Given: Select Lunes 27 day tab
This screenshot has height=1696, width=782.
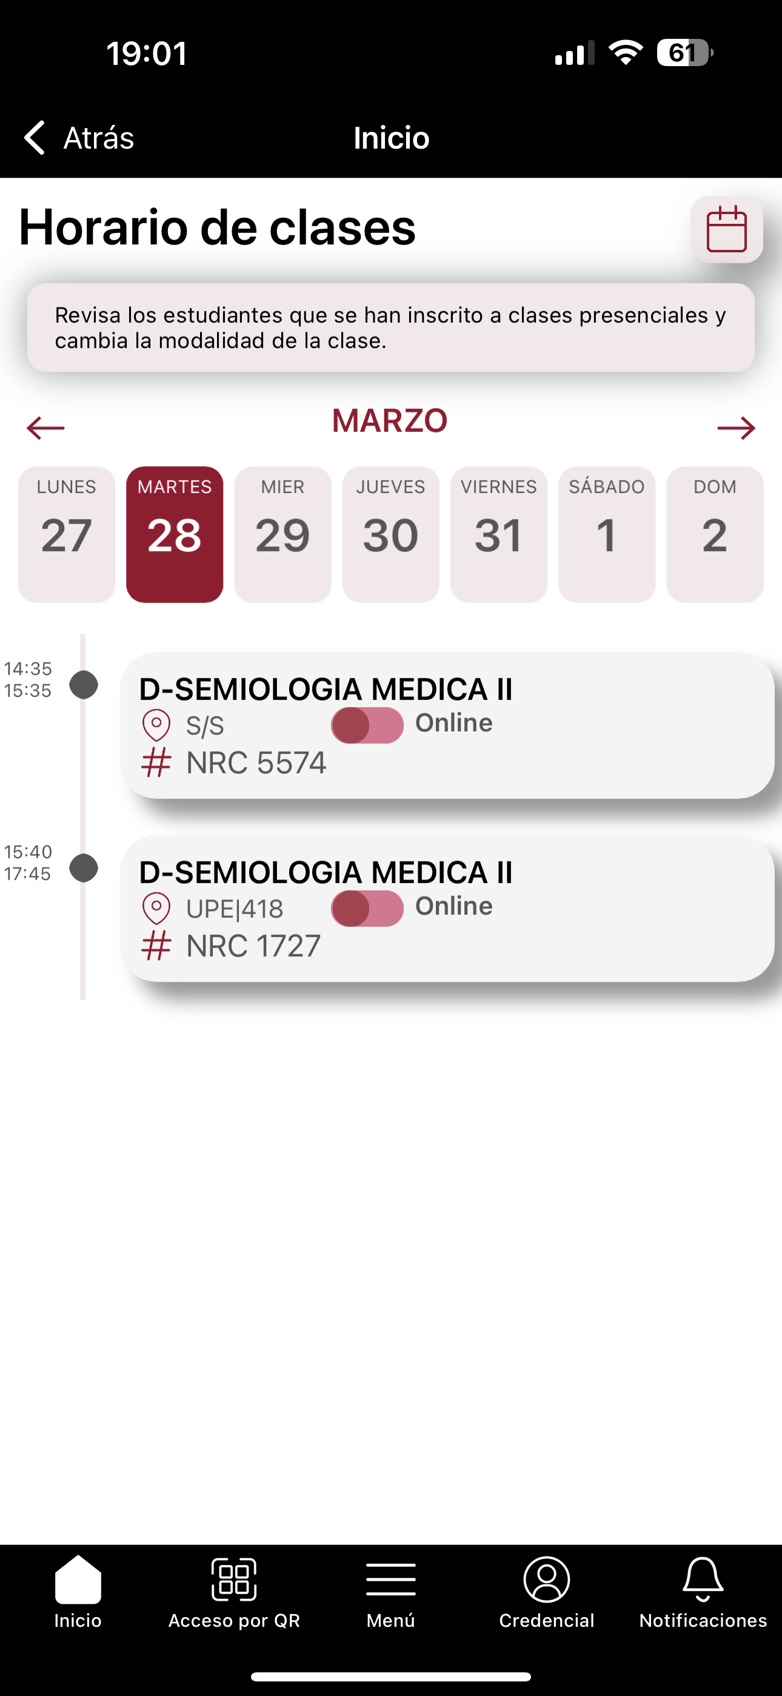Looking at the screenshot, I should pos(67,534).
